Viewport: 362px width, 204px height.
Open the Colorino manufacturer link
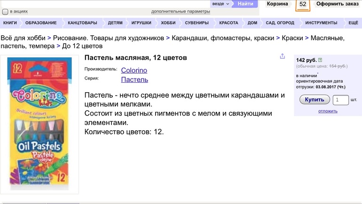[x=134, y=70]
